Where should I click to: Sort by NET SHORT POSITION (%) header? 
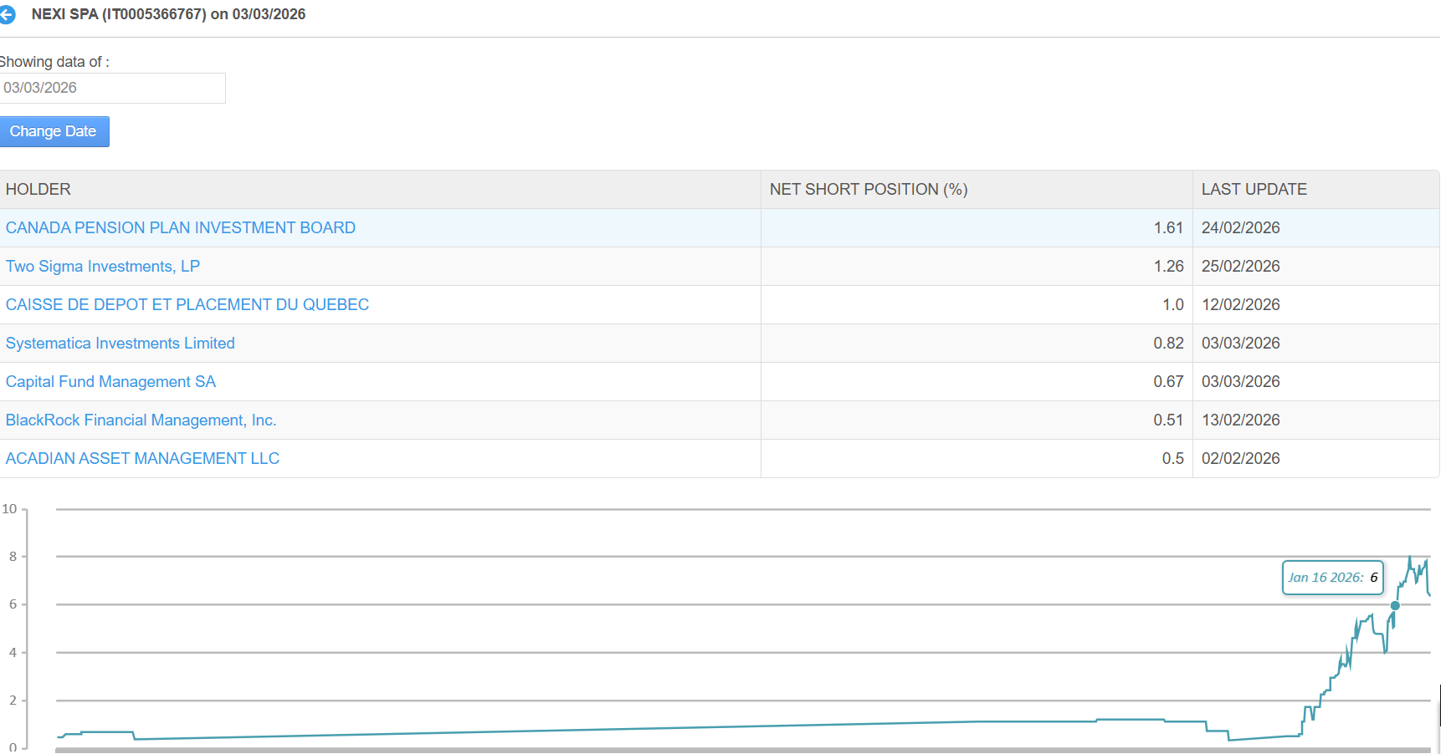coord(868,190)
